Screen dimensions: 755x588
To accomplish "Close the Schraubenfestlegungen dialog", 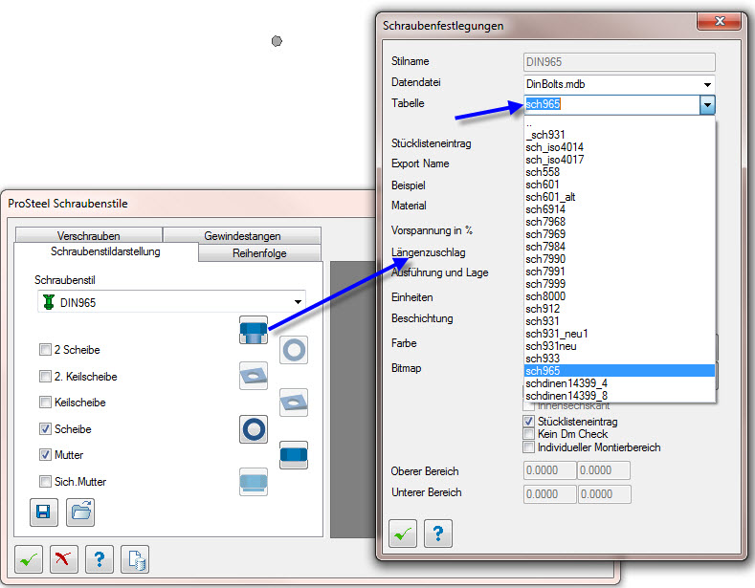I will pos(719,21).
